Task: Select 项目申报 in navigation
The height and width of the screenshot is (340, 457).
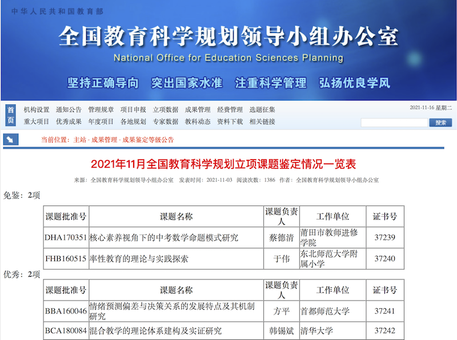Action: tap(133, 110)
